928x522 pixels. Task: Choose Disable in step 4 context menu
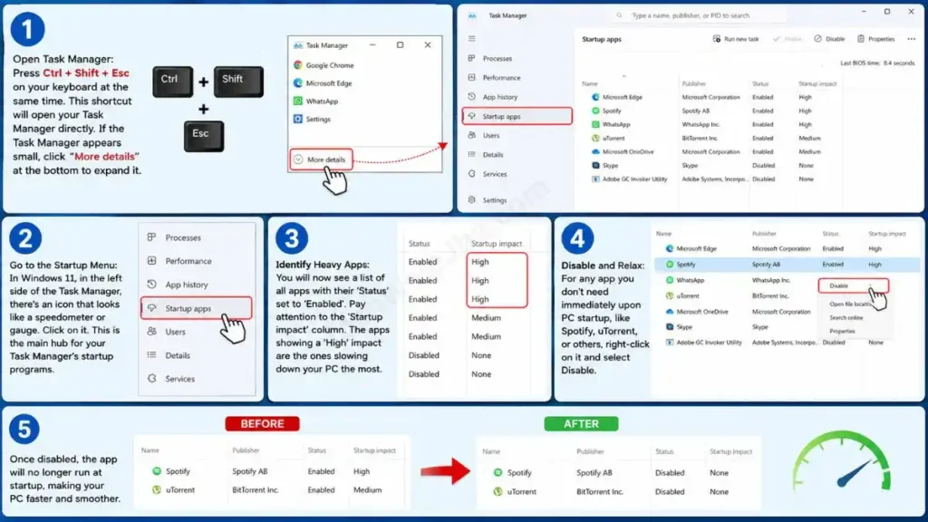click(x=853, y=285)
